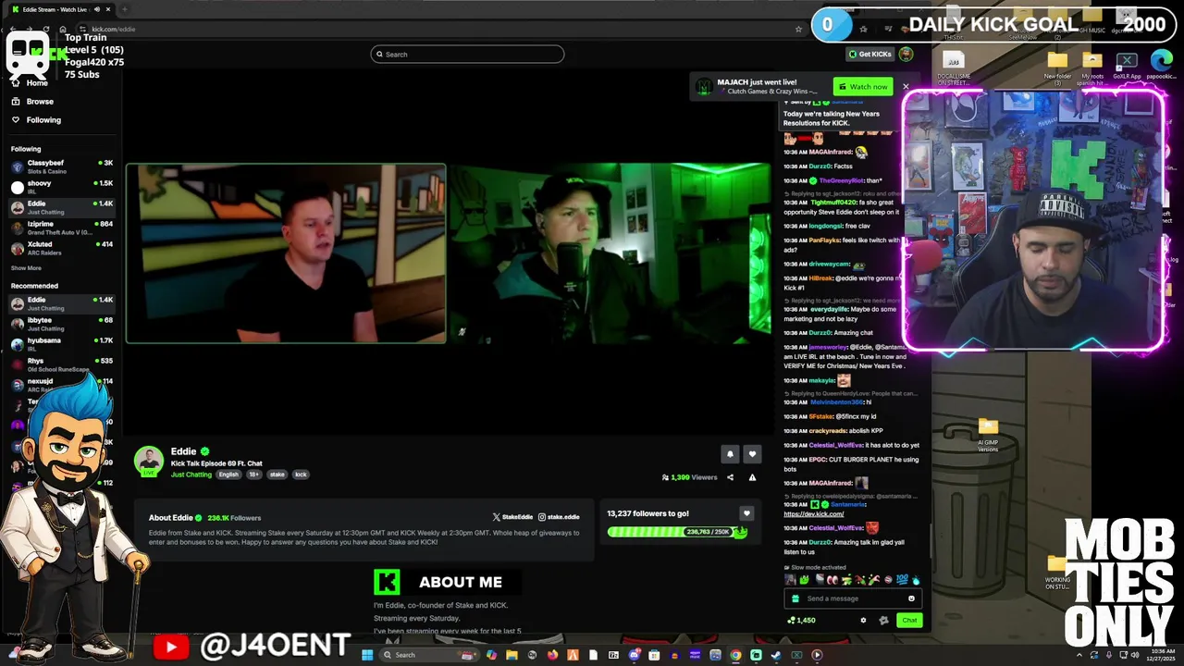1184x666 pixels.
Task: Click the green Chat send button
Action: click(x=910, y=621)
